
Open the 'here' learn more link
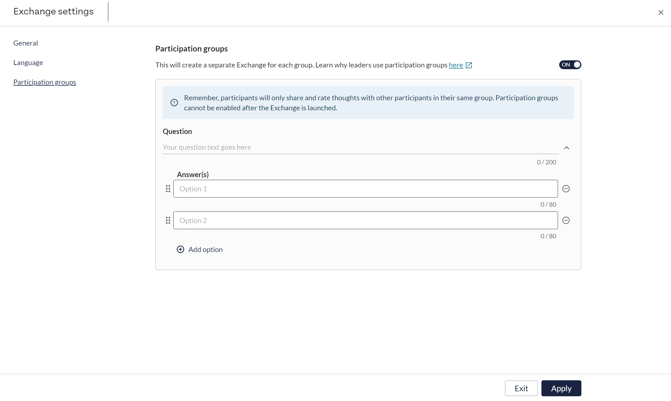click(x=456, y=65)
